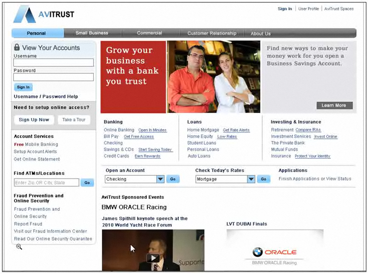Click the Sign In link at top right
The image size is (368, 274).
[285, 9]
